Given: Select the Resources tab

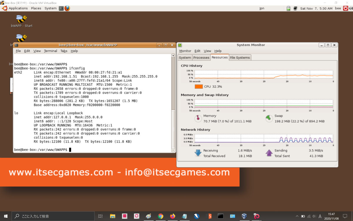Looking at the screenshot, I should point(220,57).
